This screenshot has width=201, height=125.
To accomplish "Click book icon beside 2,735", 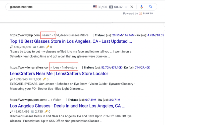I will (x=33, y=111).
